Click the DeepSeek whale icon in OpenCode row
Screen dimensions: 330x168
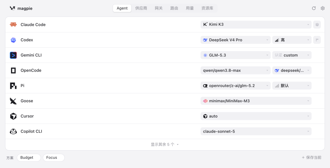point(277,70)
